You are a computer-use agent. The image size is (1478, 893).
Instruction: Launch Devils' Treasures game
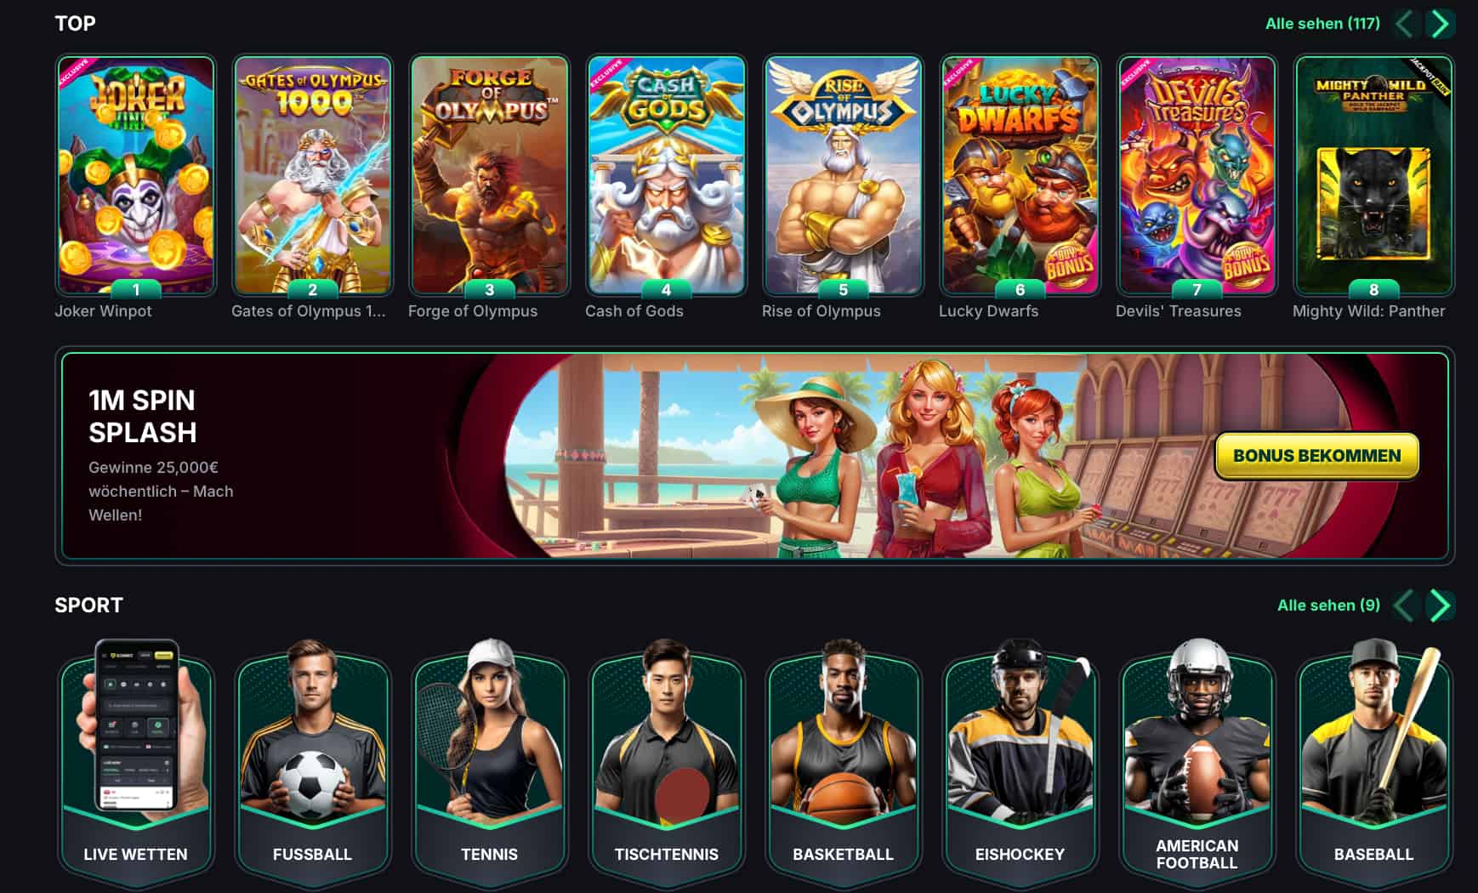coord(1197,176)
